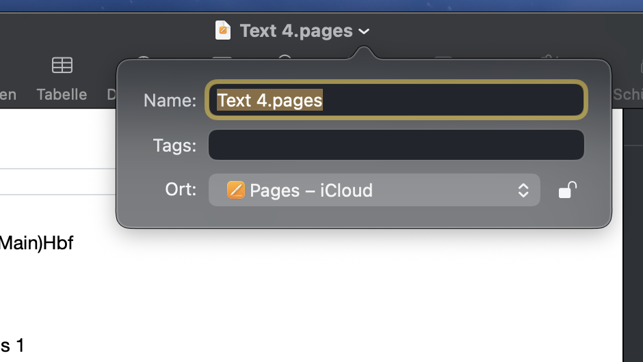Click the Pages document icon in title bar
Screen dimensions: 643x362
pos(223,31)
